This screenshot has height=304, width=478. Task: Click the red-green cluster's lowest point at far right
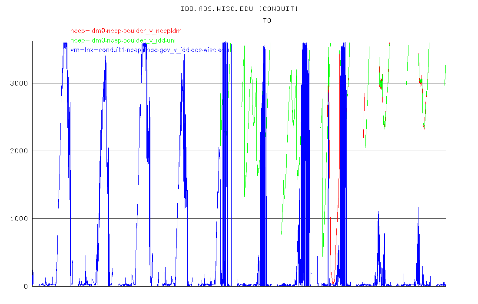(x=424, y=128)
